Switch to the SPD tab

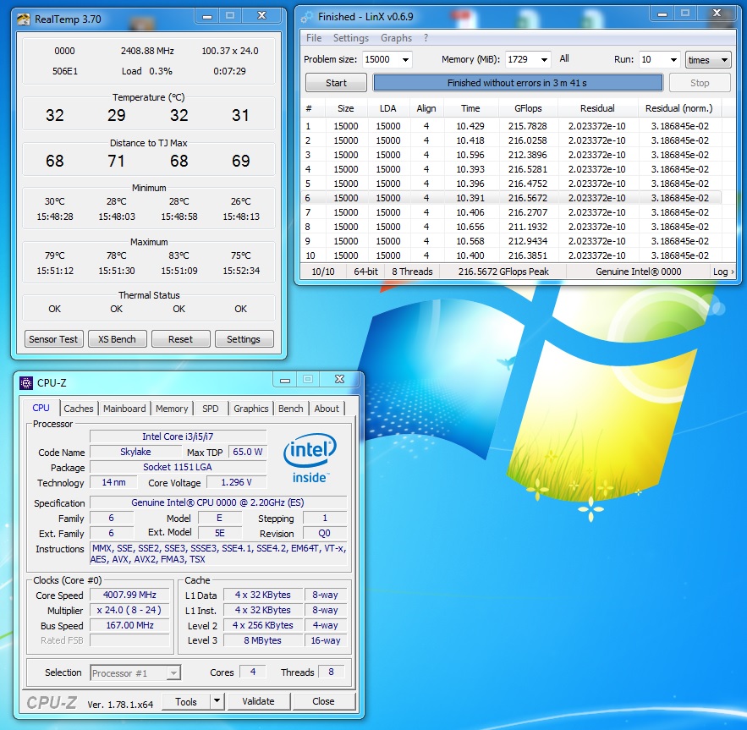(210, 409)
